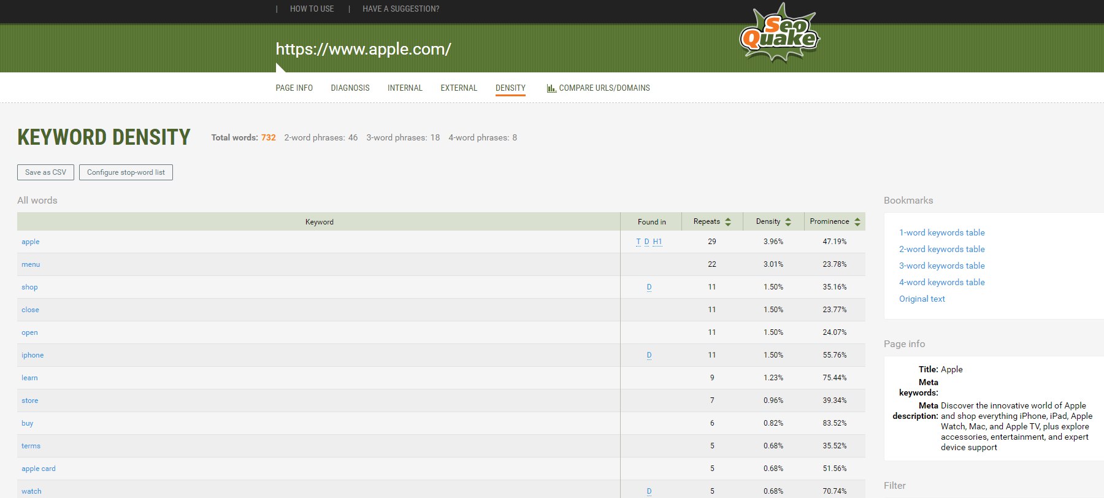1104x498 pixels.
Task: Jump to 2-word keywords table
Action: tap(942, 249)
